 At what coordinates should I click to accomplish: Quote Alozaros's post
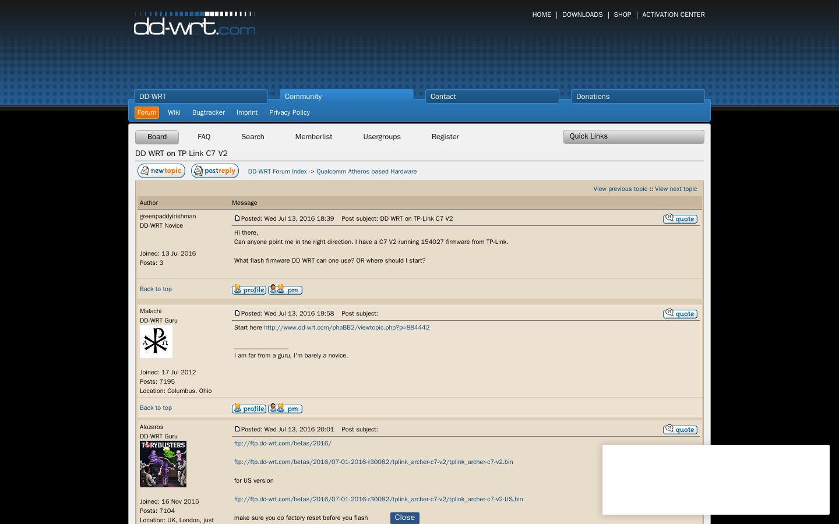(680, 430)
